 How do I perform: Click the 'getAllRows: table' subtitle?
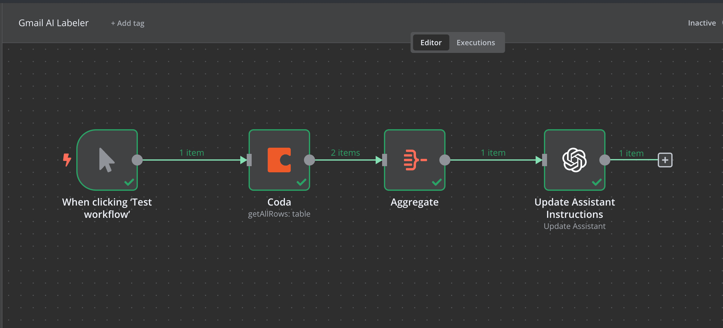point(279,214)
